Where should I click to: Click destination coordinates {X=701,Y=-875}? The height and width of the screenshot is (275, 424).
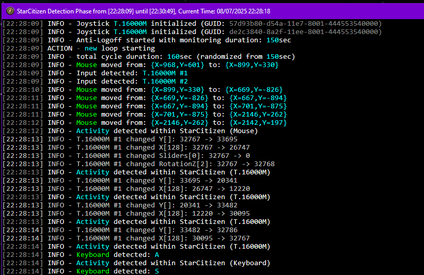[x=258, y=106]
